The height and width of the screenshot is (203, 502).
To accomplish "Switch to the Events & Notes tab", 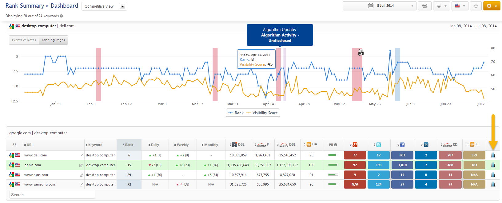I will [24, 40].
